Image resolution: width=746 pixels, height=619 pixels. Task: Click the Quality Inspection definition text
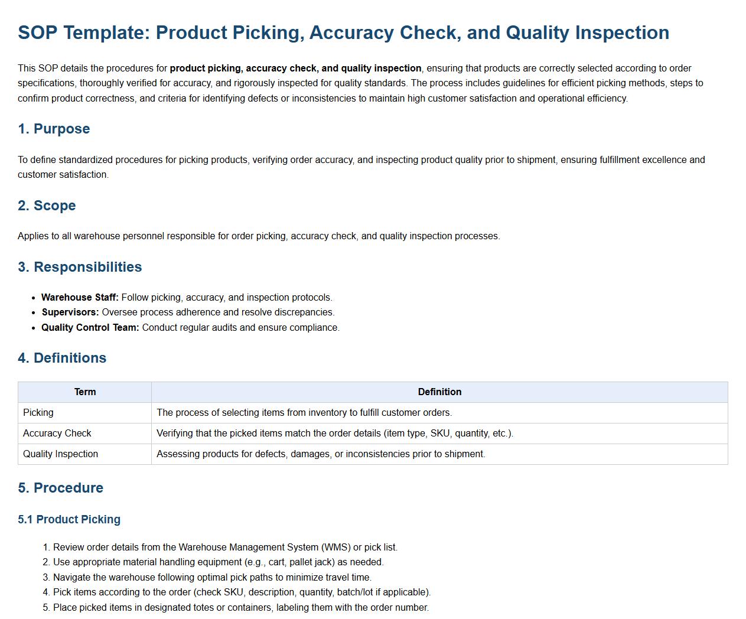point(321,454)
